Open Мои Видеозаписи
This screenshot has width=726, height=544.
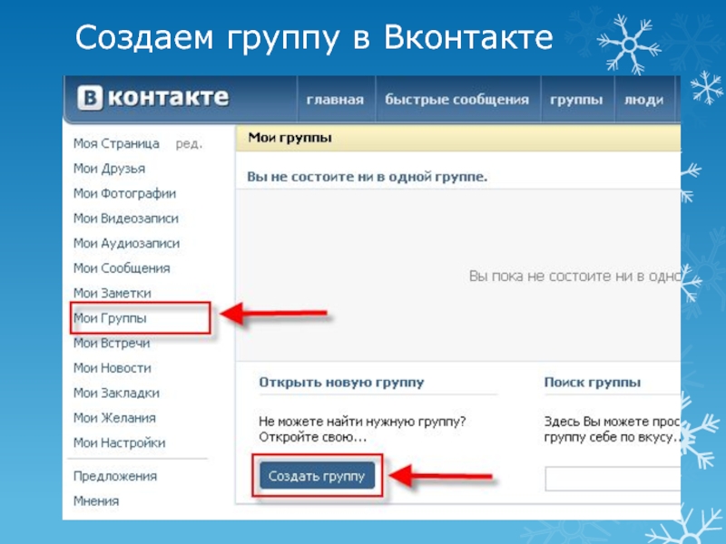pyautogui.click(x=125, y=219)
